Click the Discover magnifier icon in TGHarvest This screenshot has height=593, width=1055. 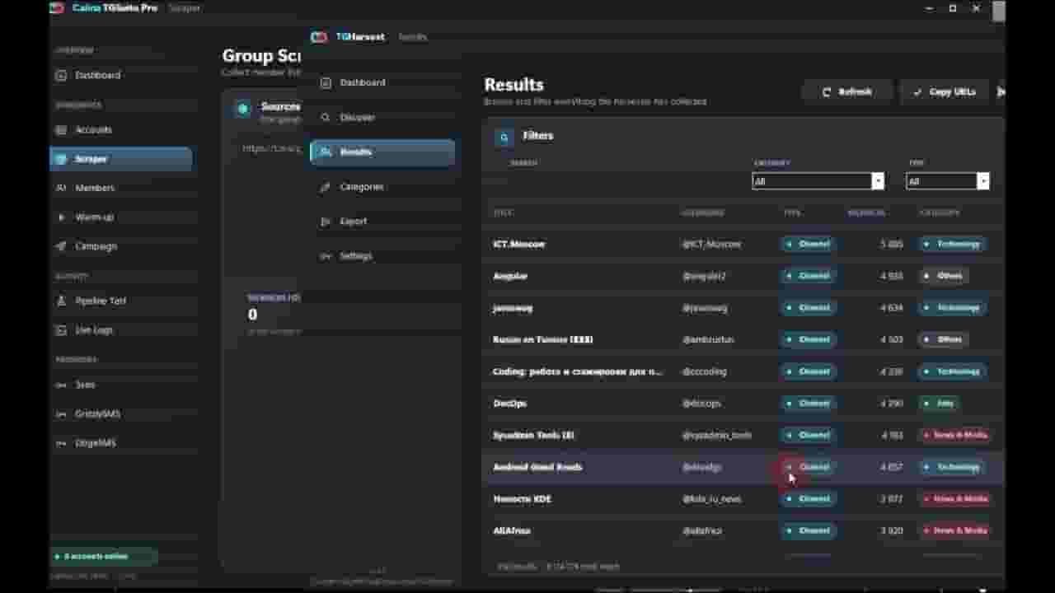coord(326,117)
